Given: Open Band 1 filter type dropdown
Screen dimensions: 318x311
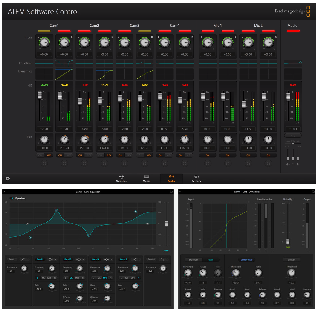Looking at the screenshot, I should tap(25, 259).
